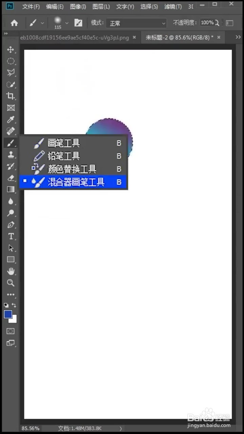Screen dimensions: 244x434
Task: Click the Home icon in options bar
Action: (x=14, y=23)
